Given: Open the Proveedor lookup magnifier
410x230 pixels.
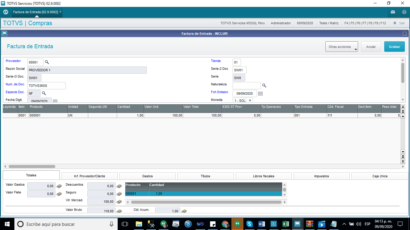Looking at the screenshot, I should tap(47, 62).
